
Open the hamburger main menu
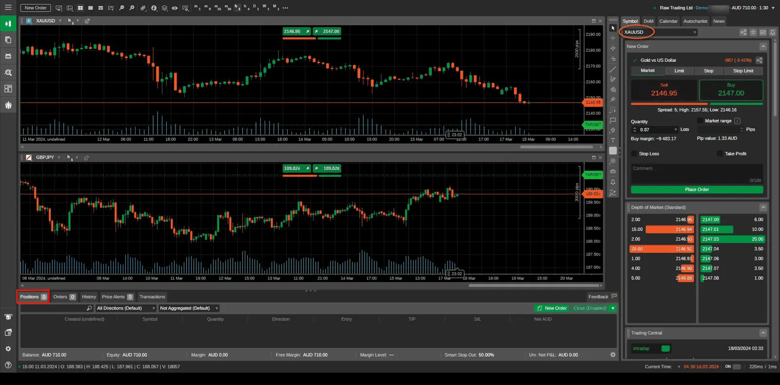(8, 7)
